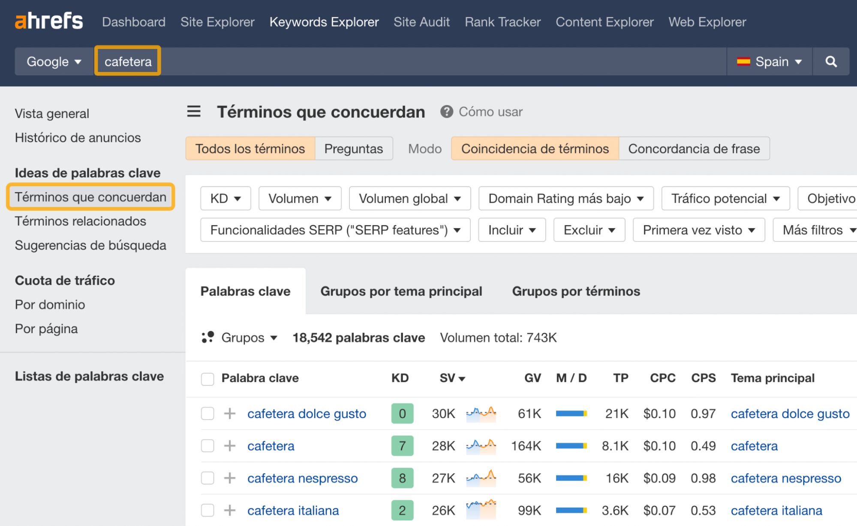The width and height of the screenshot is (857, 526).
Task: Open the KD filter dropdown
Action: 225,198
